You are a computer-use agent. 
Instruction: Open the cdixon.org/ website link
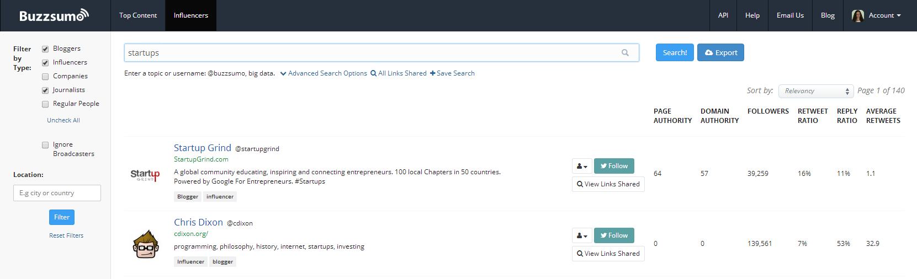[x=191, y=234]
